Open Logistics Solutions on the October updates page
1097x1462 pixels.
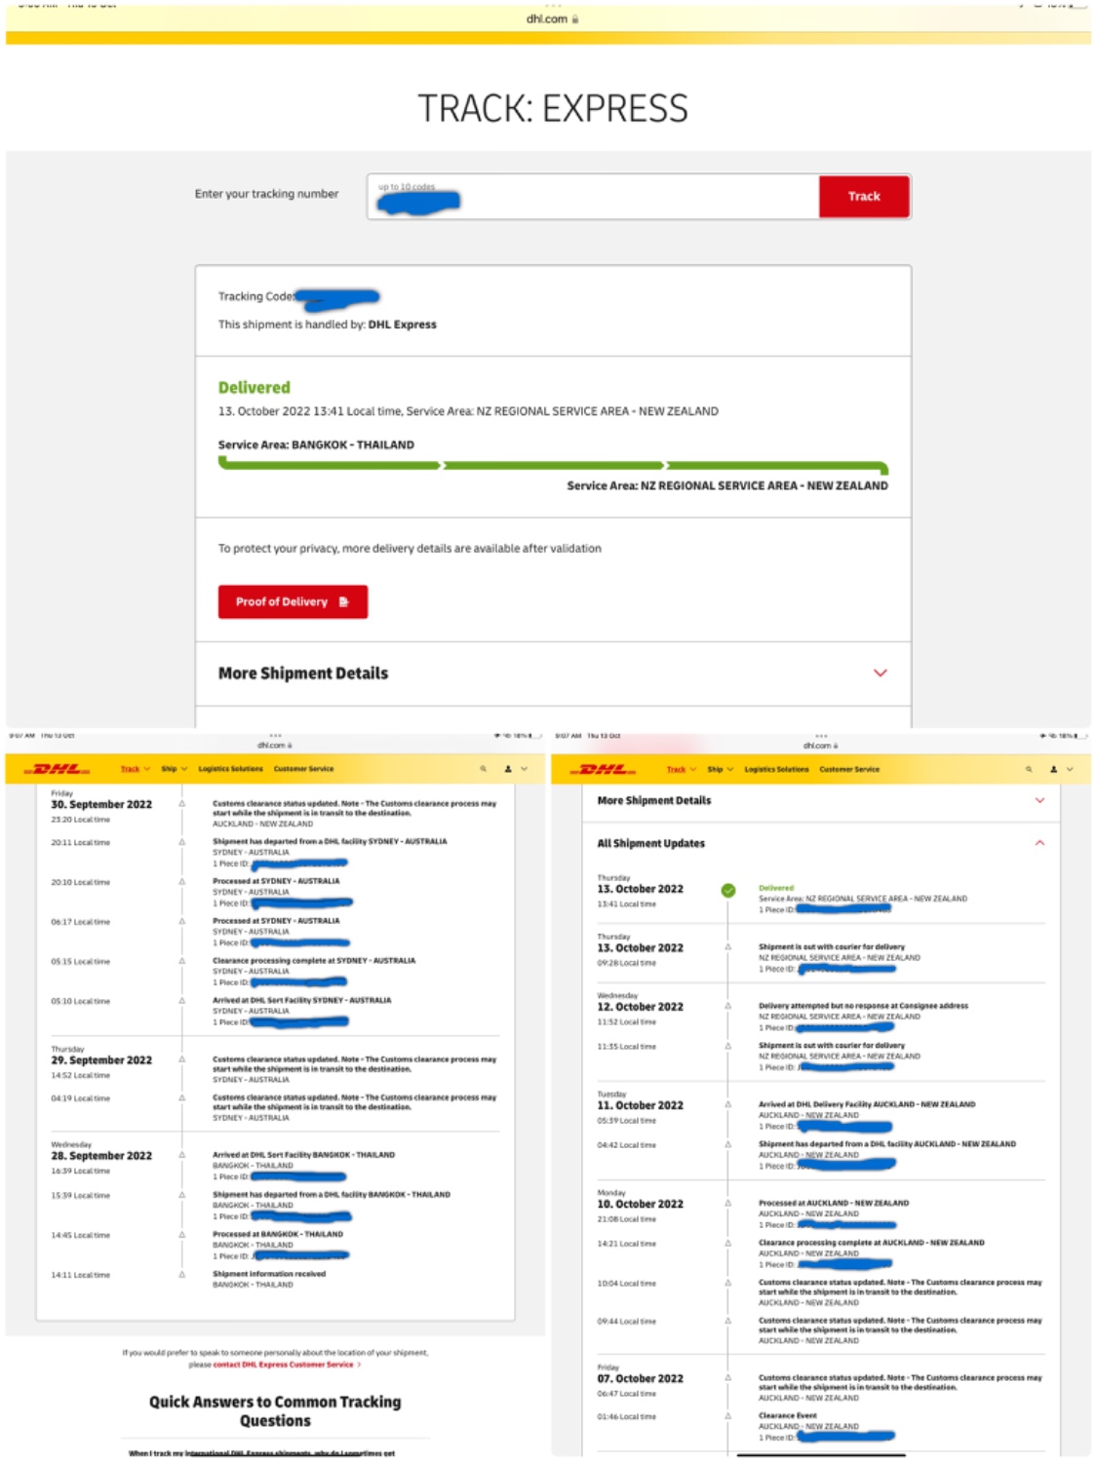(x=776, y=769)
